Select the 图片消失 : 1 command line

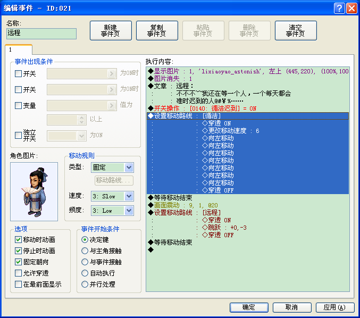(248, 79)
